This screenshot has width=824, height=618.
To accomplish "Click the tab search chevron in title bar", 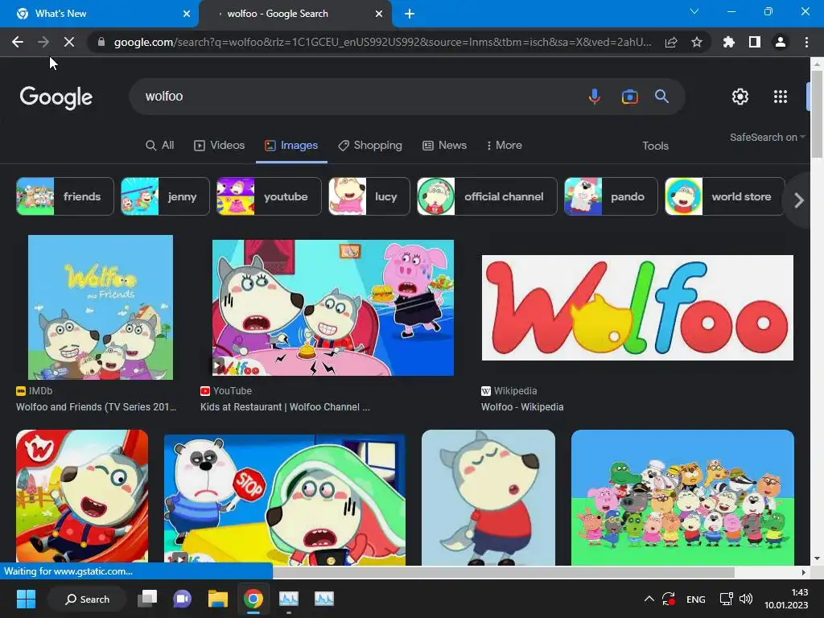I will [x=694, y=11].
